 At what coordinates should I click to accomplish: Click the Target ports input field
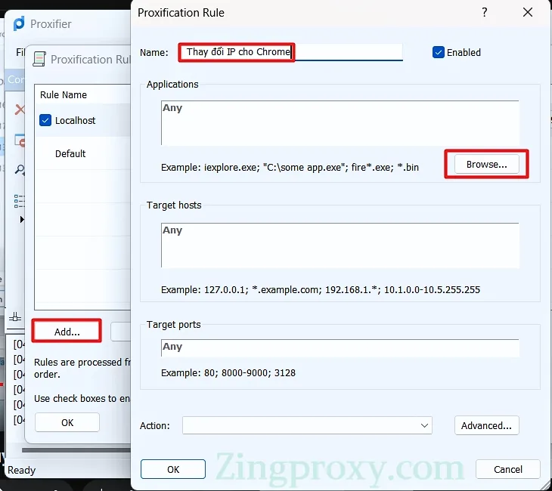340,347
